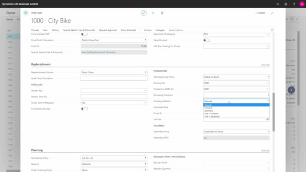Screen dimensions: 306x172
Task: Click the expand page arrows icon
Action: pyautogui.click(x=272, y=13)
